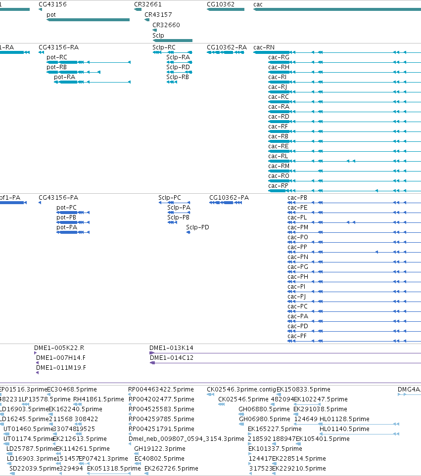Select the CG10362 gene bar

coord(226,9)
